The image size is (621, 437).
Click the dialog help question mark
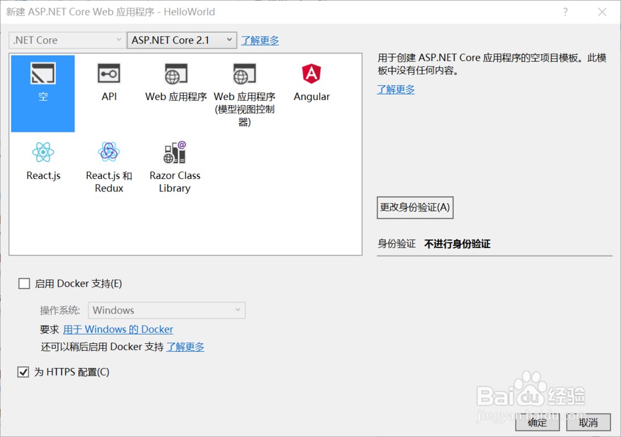(565, 12)
